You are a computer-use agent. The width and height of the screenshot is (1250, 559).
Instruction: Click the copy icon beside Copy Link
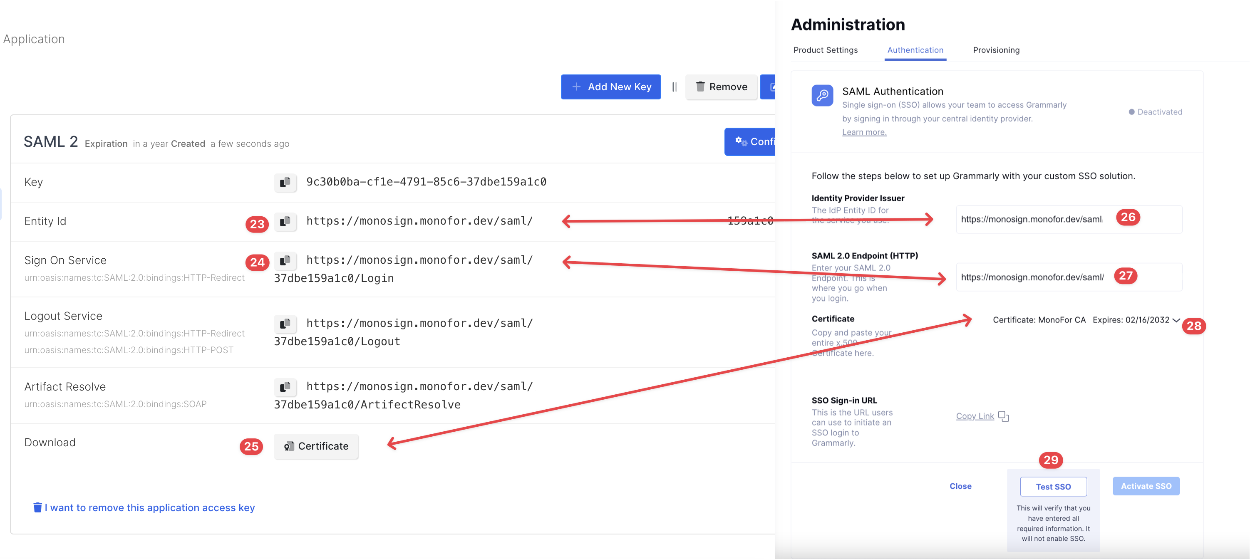1004,416
